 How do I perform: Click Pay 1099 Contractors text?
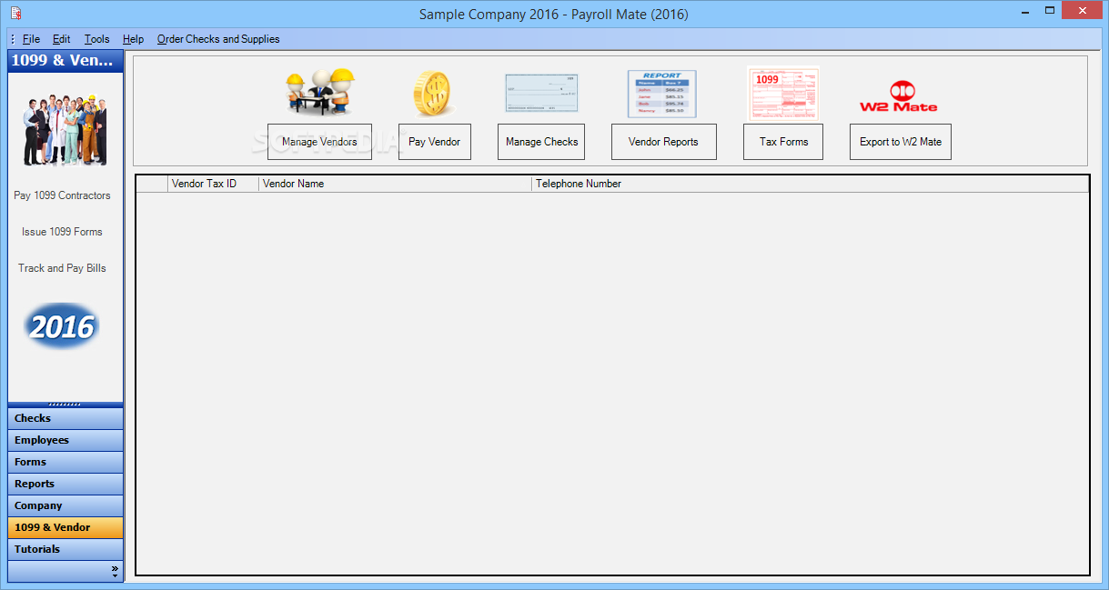pyautogui.click(x=62, y=195)
